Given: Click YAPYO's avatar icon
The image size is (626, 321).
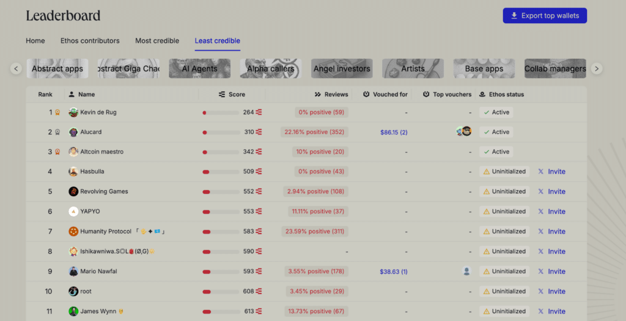Looking at the screenshot, I should click(x=73, y=212).
